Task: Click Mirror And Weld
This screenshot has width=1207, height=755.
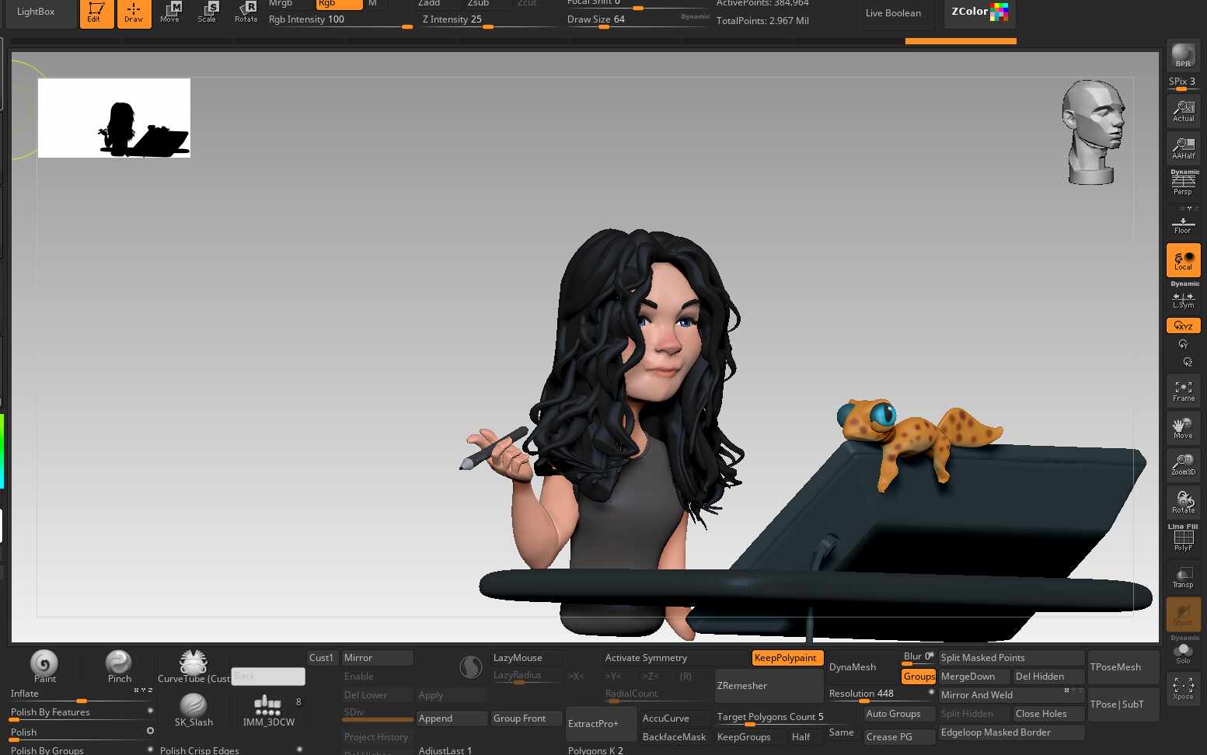Action: pyautogui.click(x=1010, y=695)
